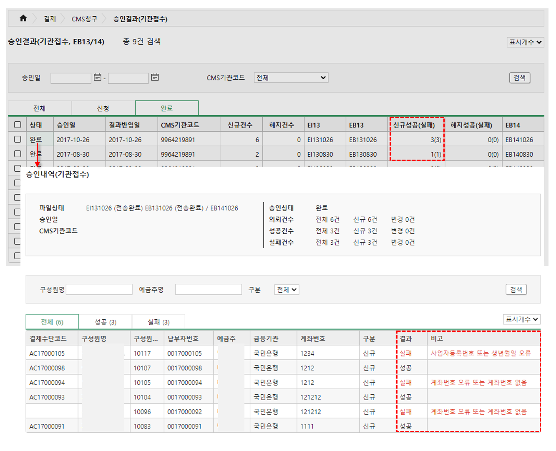Click the 1(1) new success value

click(x=436, y=154)
